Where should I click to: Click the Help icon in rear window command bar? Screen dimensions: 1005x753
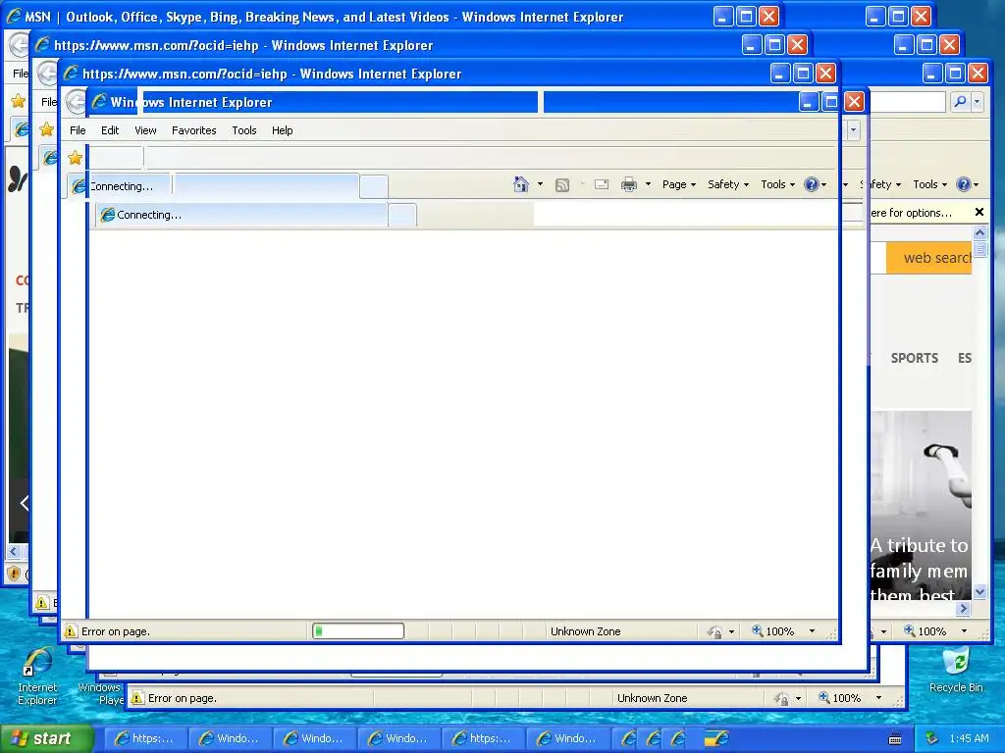[964, 184]
